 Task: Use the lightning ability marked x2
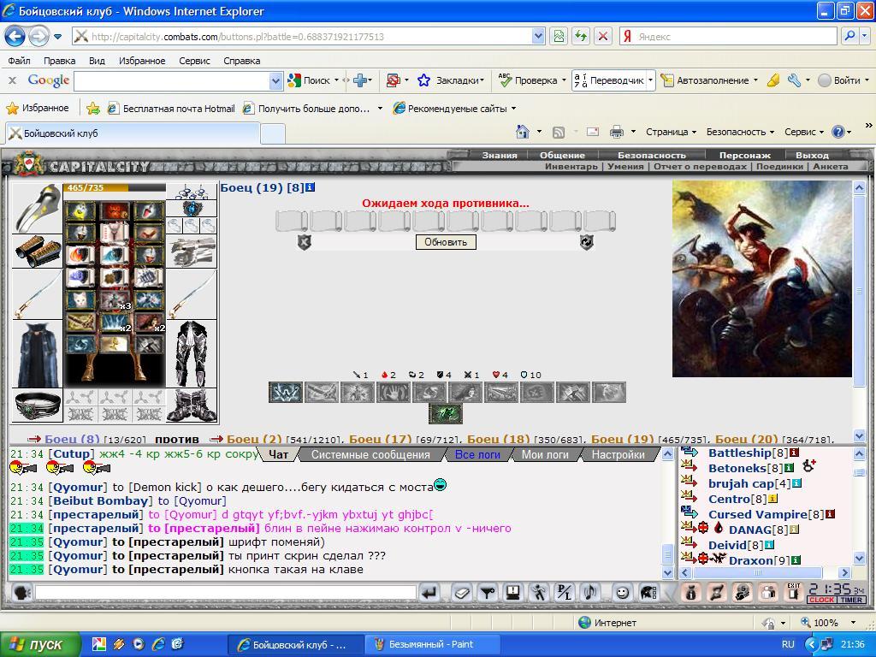(115, 323)
